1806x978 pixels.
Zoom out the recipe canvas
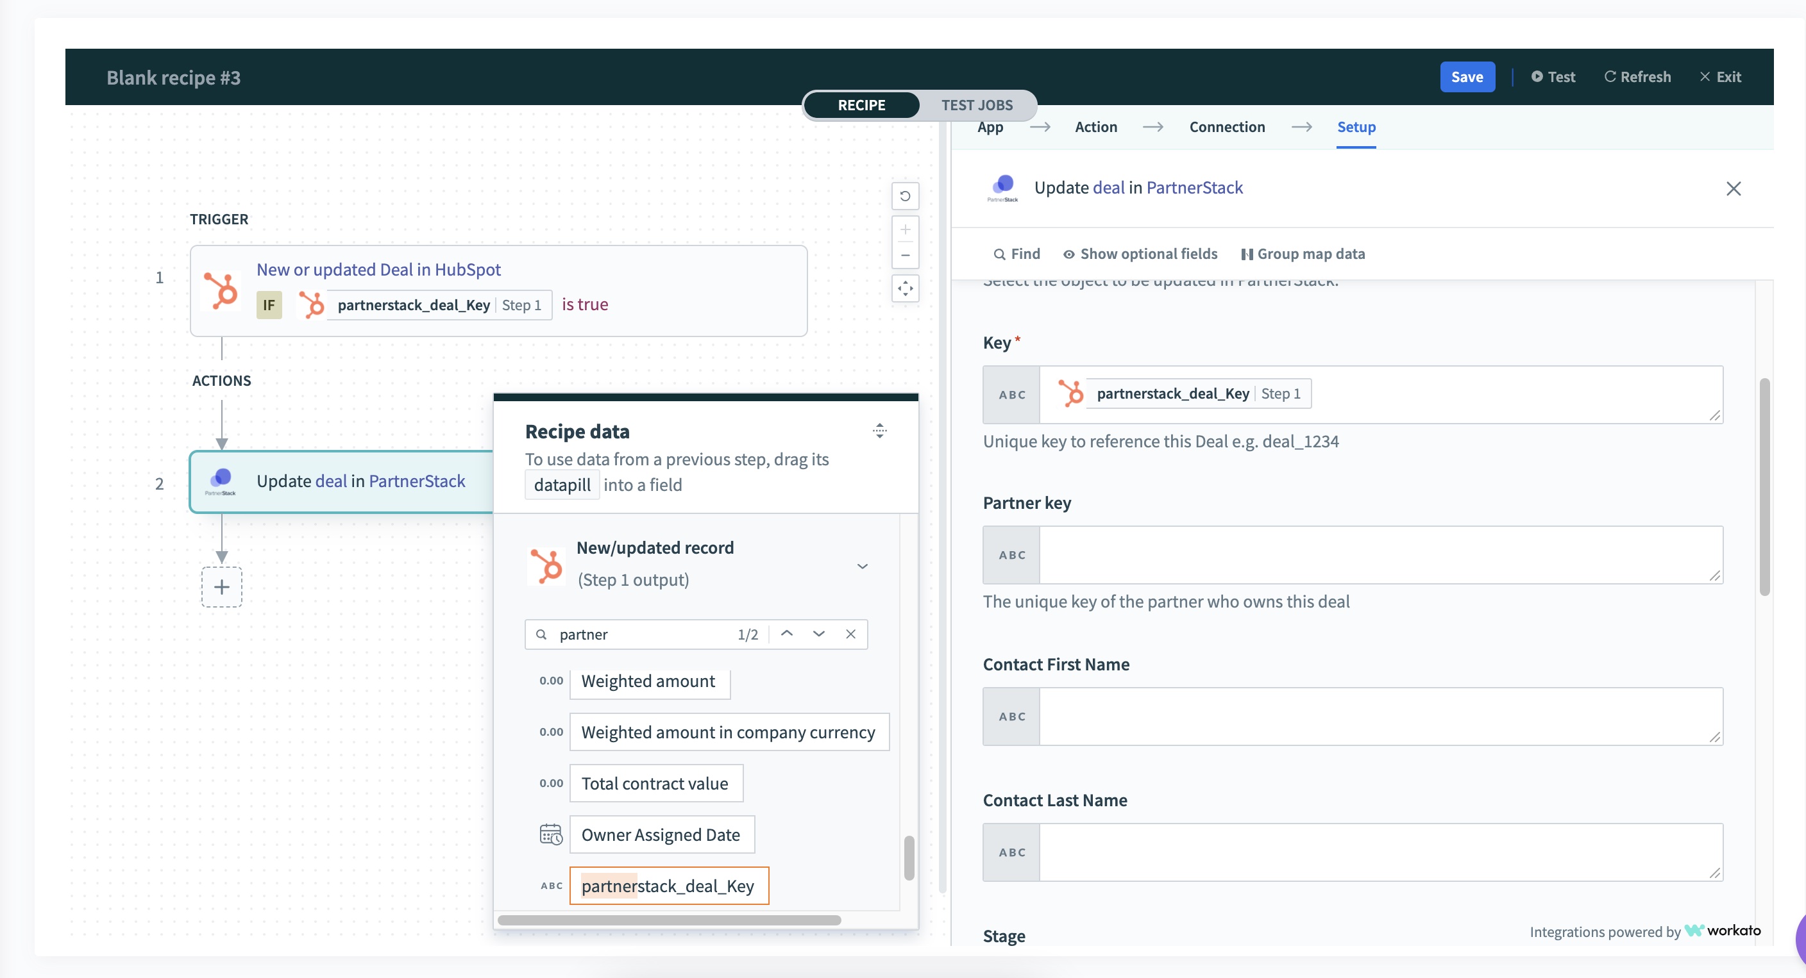[904, 255]
